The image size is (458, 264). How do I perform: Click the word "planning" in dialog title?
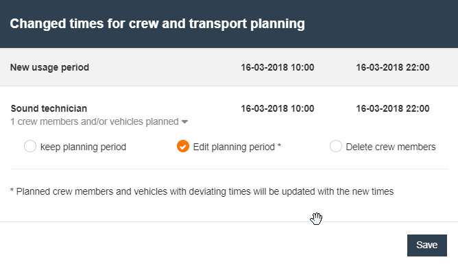278,24
